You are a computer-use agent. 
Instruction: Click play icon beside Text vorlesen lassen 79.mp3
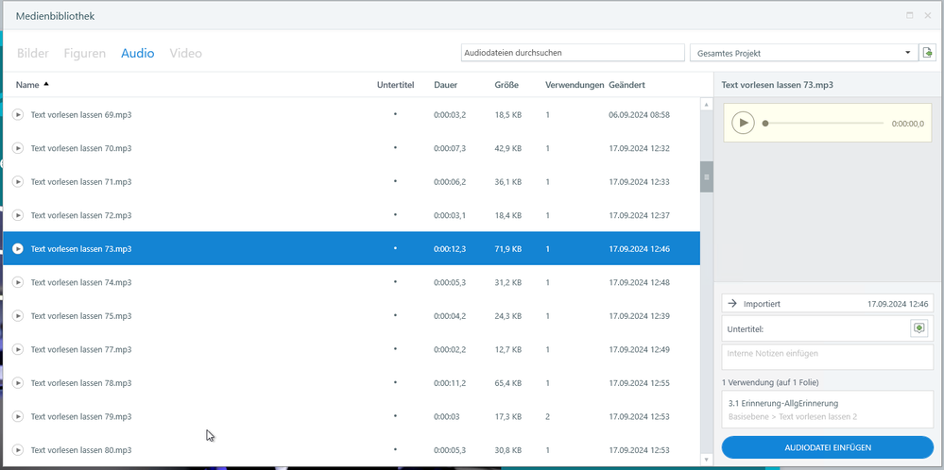17,416
